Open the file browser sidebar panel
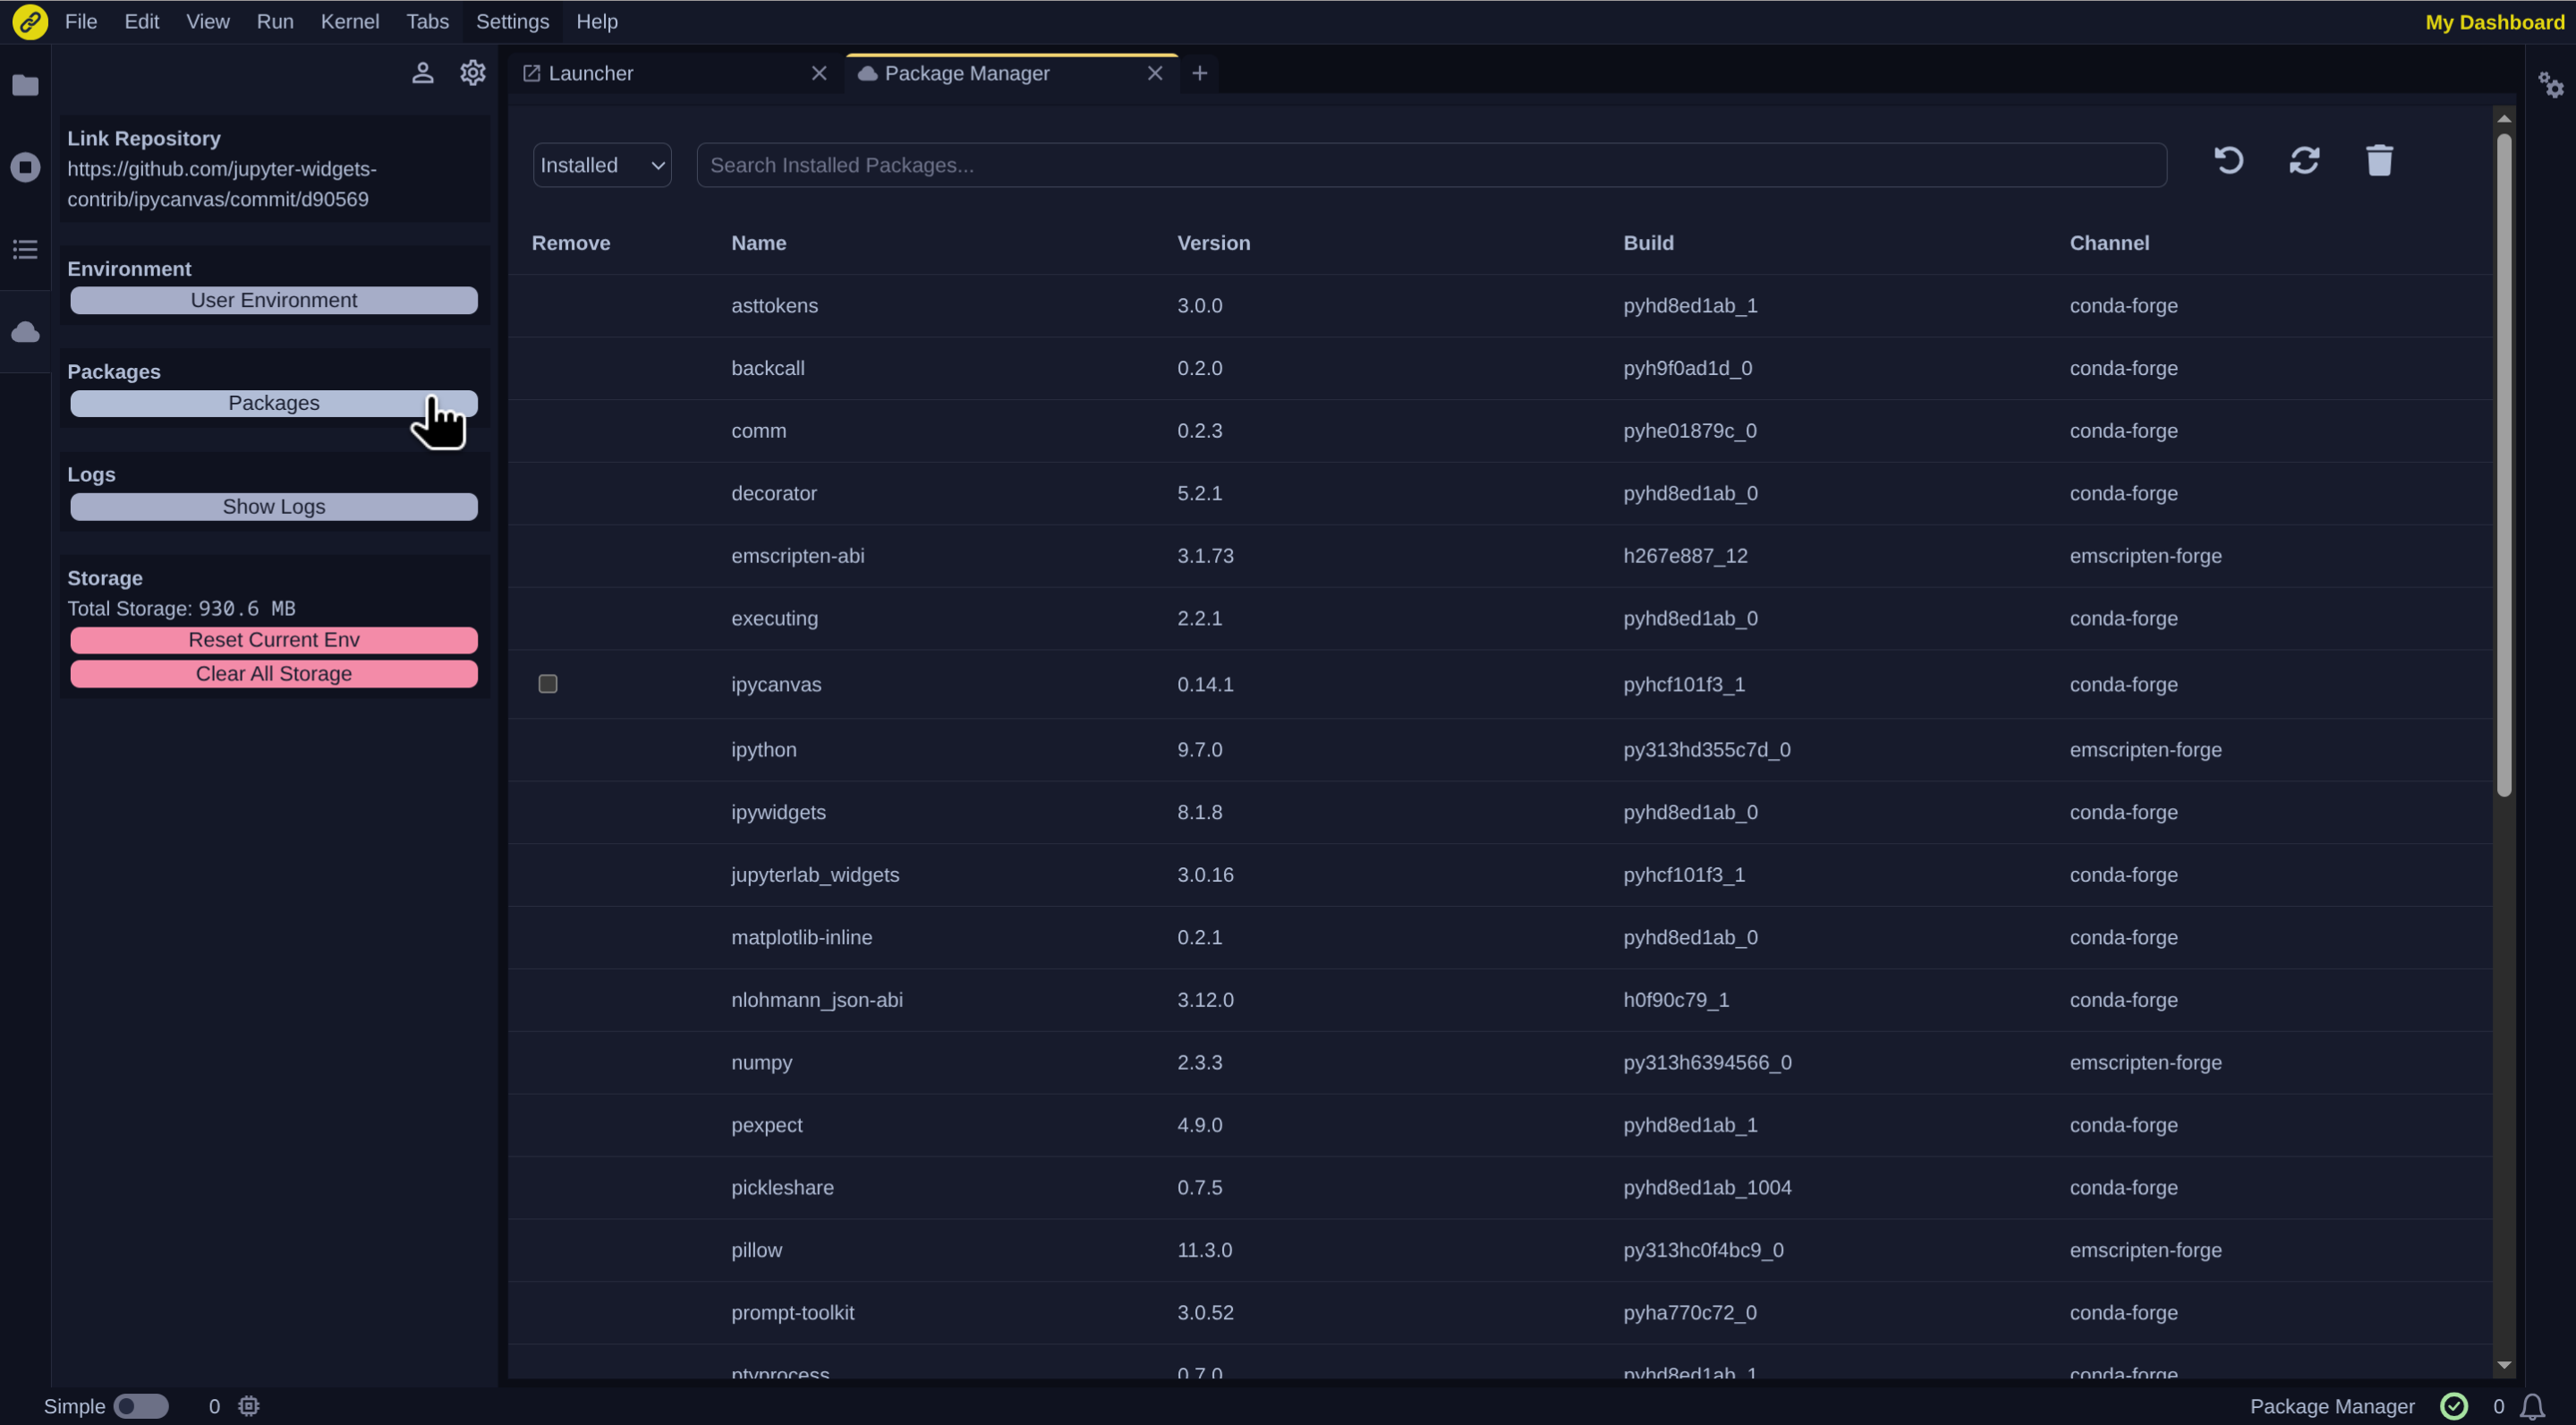 pyautogui.click(x=24, y=85)
